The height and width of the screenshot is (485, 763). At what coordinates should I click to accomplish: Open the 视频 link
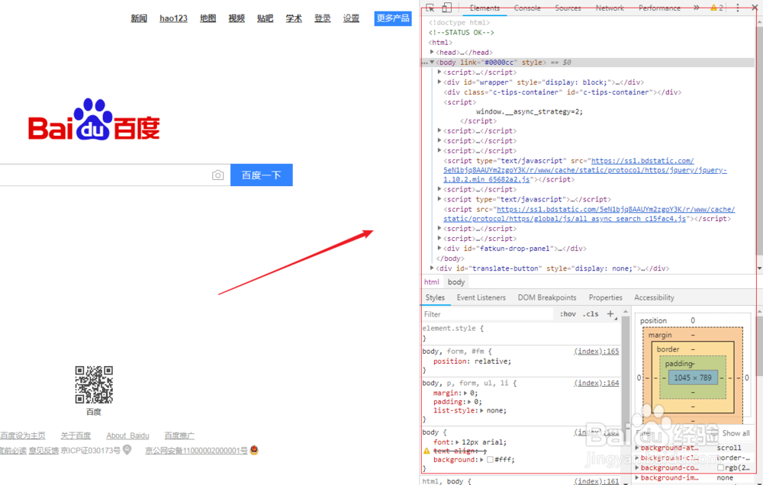pyautogui.click(x=237, y=18)
